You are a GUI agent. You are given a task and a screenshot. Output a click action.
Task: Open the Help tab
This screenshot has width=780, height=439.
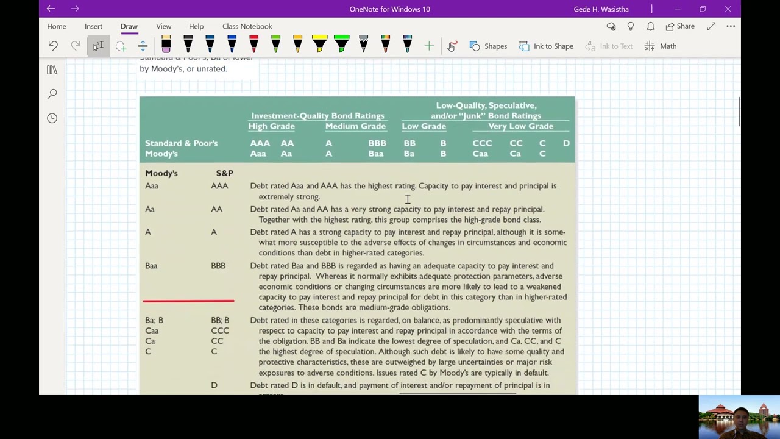coord(196,26)
